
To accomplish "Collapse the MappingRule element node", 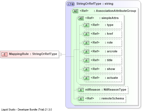I will coord(60,54).
